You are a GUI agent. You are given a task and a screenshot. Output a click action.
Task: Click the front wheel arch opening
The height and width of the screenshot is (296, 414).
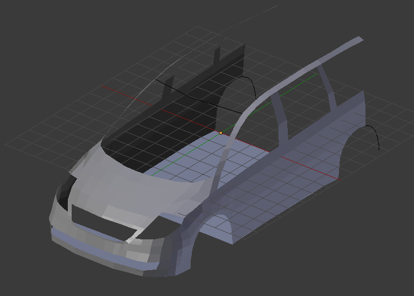pos(218,226)
